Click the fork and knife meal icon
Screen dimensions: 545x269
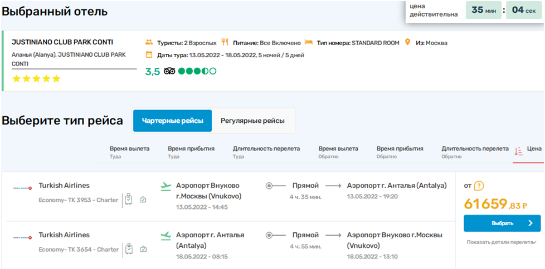tap(225, 42)
